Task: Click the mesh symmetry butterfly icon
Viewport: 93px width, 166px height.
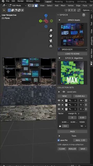Action: pyautogui.click(x=66, y=10)
